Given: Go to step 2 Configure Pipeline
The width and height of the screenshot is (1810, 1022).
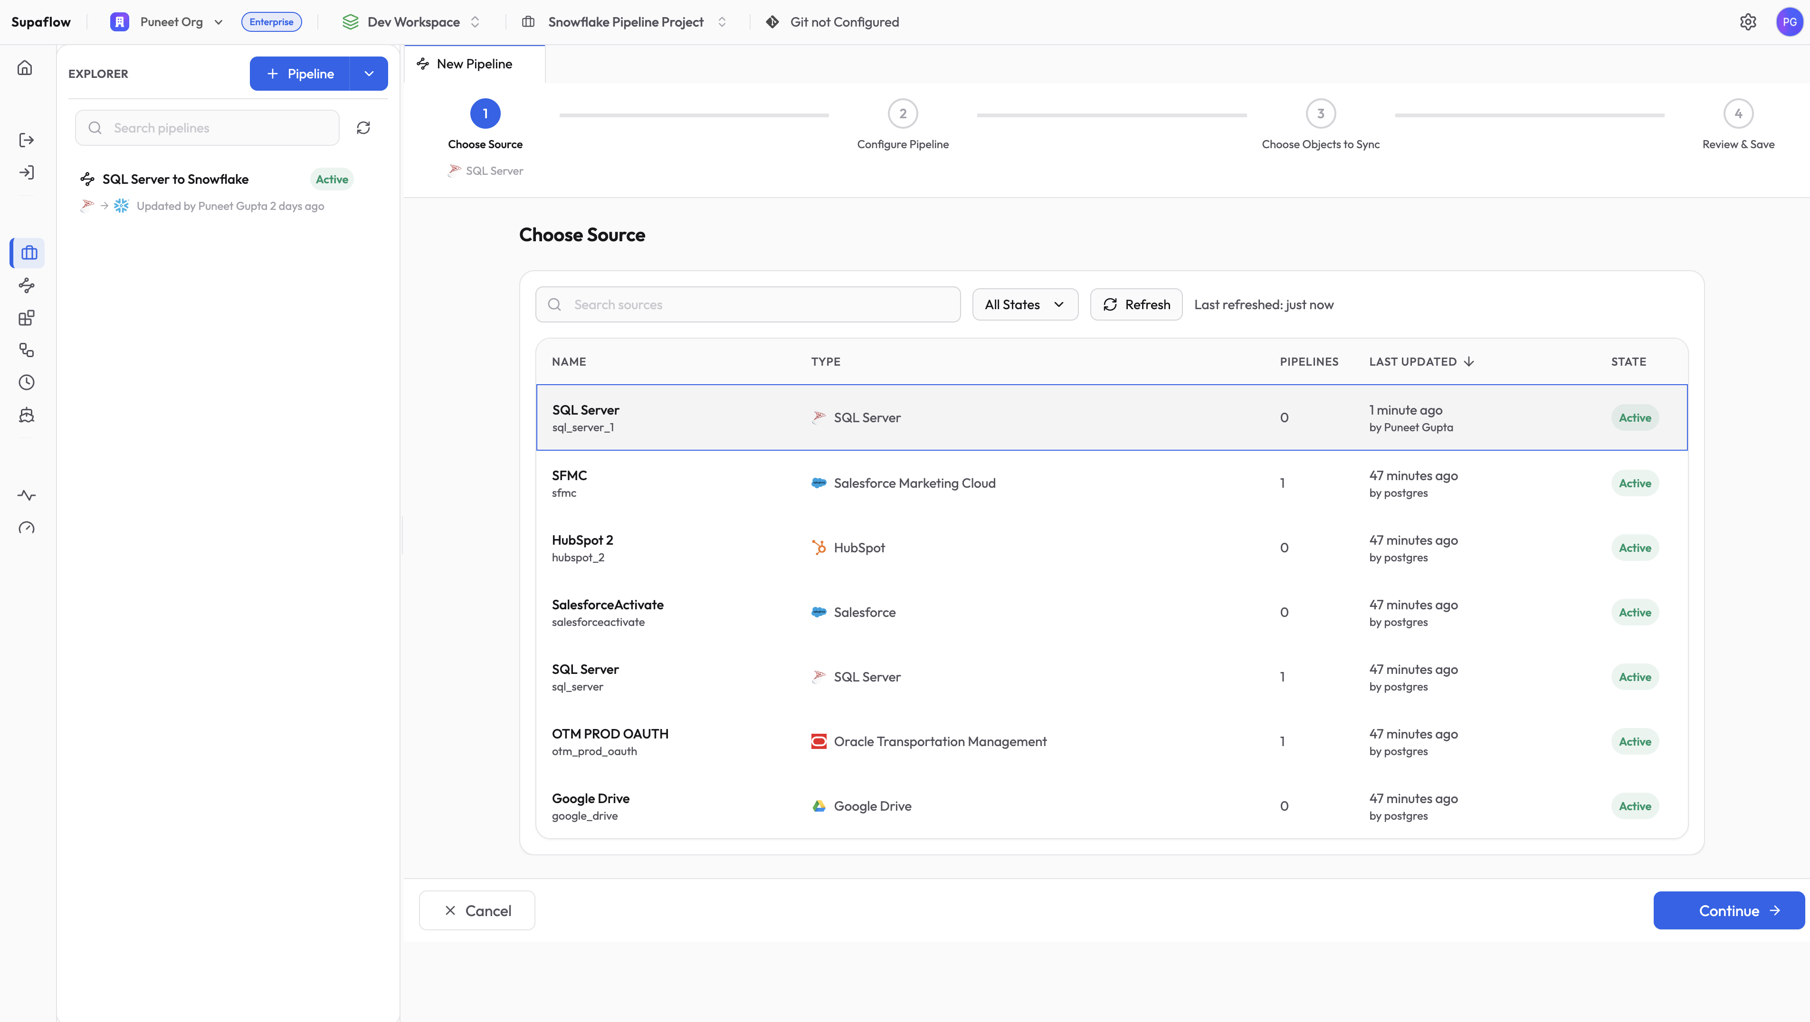Looking at the screenshot, I should [x=902, y=114].
